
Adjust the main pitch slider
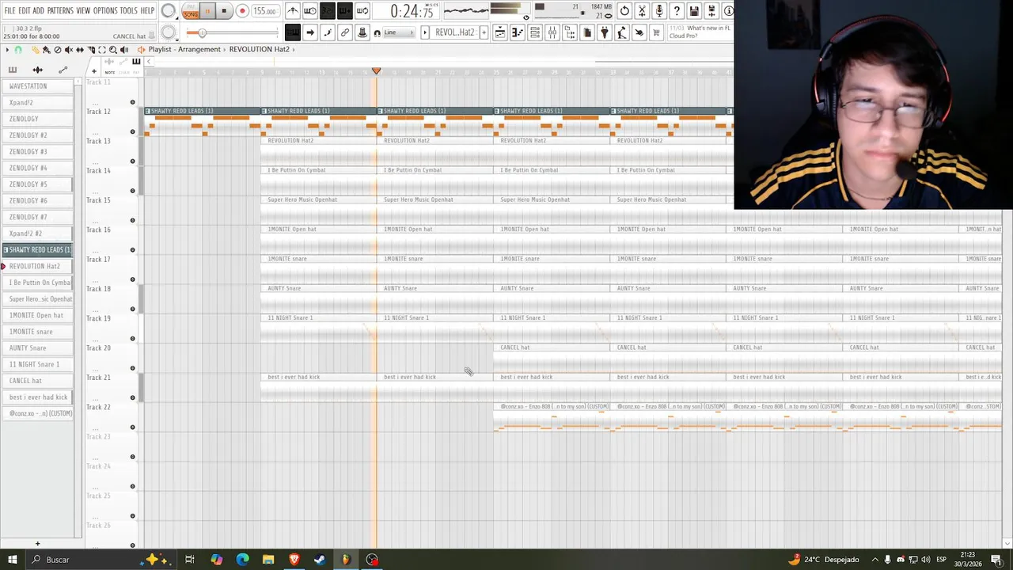click(x=232, y=32)
